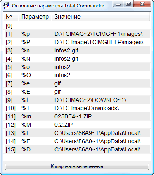This screenshot has height=175, width=154.
Task: Sort by the № column header
Action: pyautogui.click(x=11, y=17)
